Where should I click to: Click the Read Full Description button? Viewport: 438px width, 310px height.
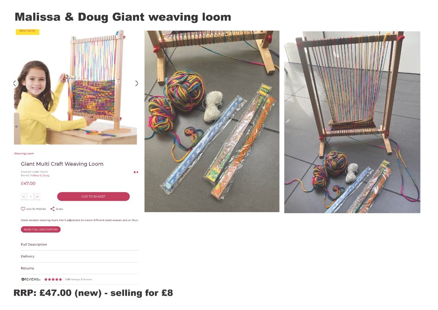pos(41,230)
